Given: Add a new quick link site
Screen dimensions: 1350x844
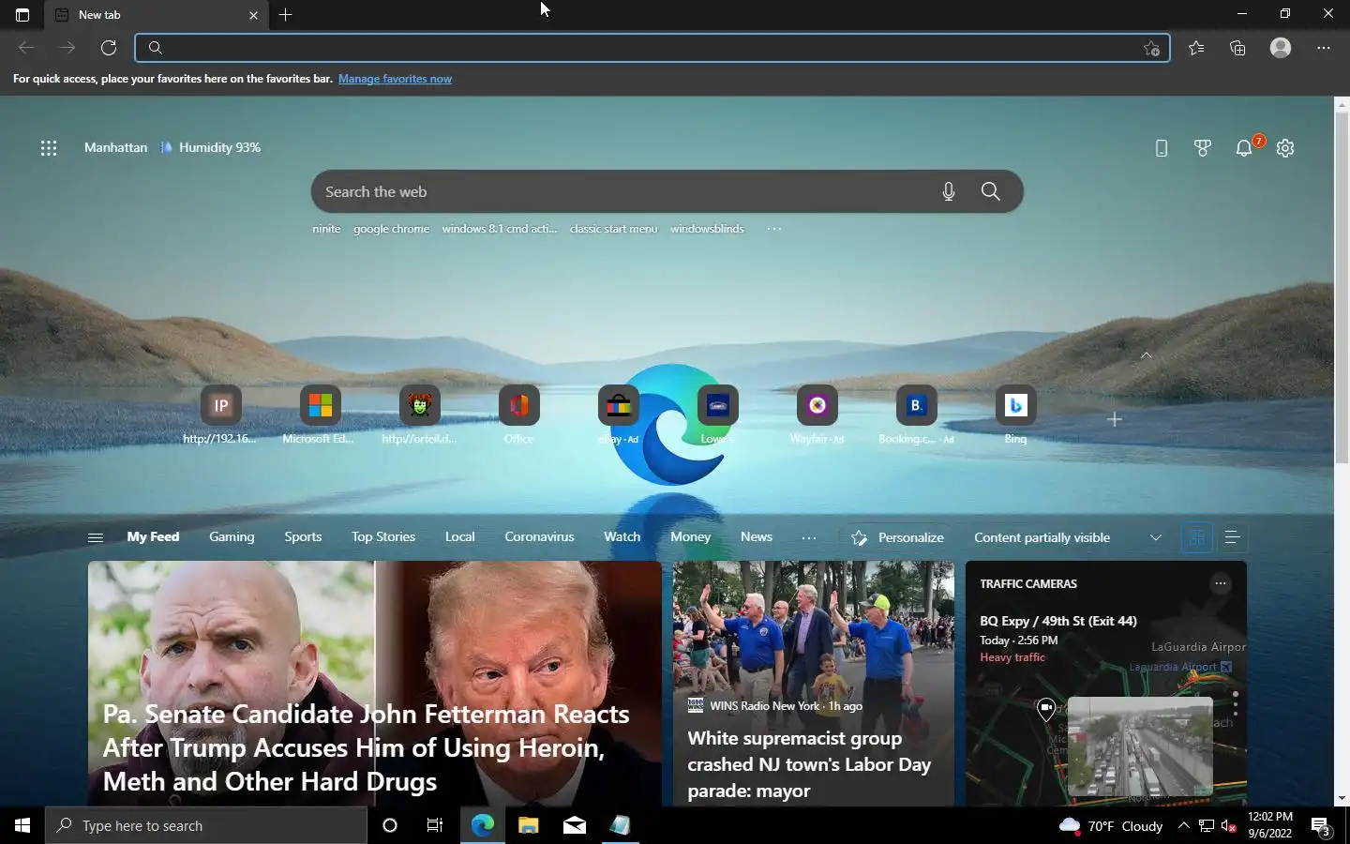Looking at the screenshot, I should click(x=1115, y=419).
